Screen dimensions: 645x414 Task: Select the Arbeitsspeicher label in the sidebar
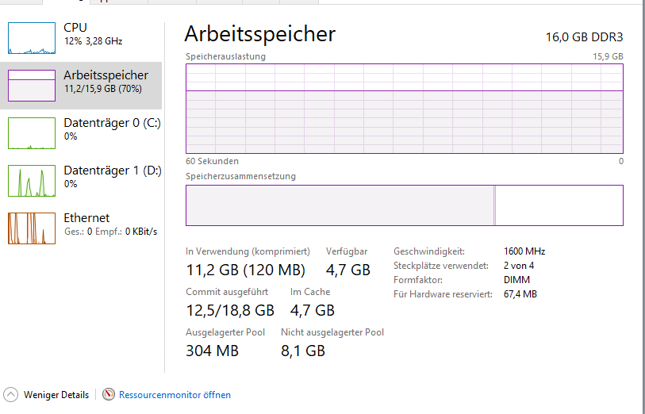click(x=106, y=75)
